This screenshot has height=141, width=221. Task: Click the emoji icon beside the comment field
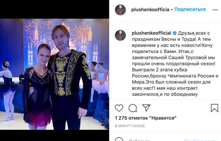point(119,139)
